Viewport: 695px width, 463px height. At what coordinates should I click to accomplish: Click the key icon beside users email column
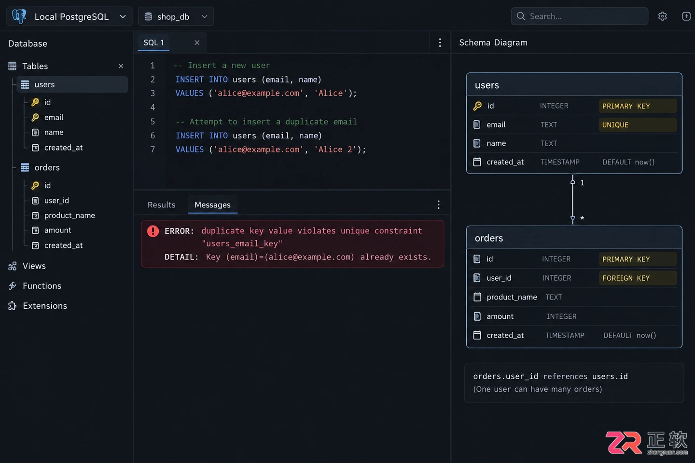point(35,117)
